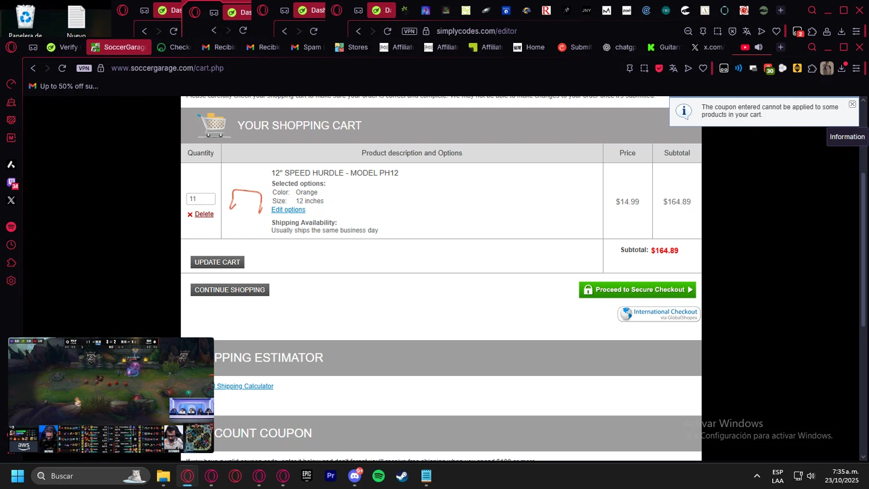Screen dimensions: 869x489
Task: Open Aria AI icon in sidebar
Action: point(11,165)
